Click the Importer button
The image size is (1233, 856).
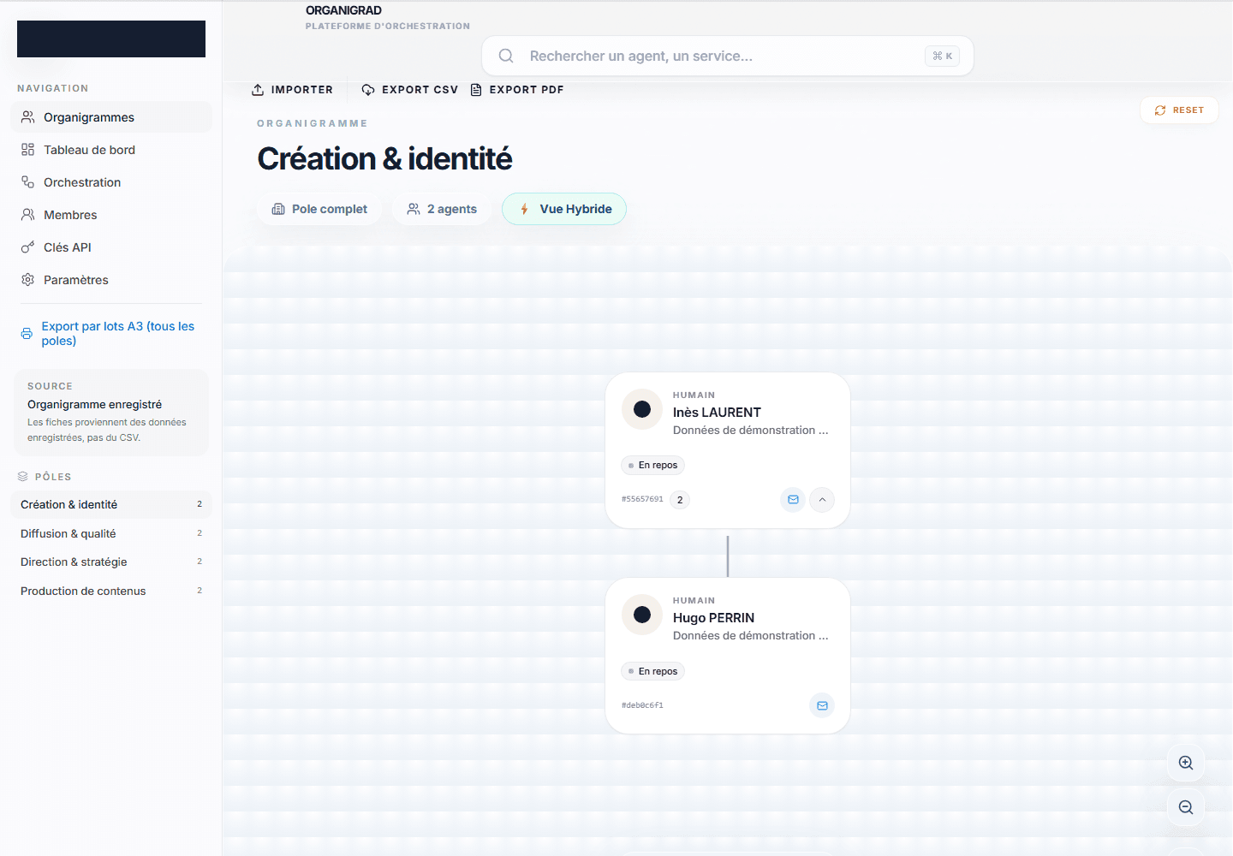[292, 90]
